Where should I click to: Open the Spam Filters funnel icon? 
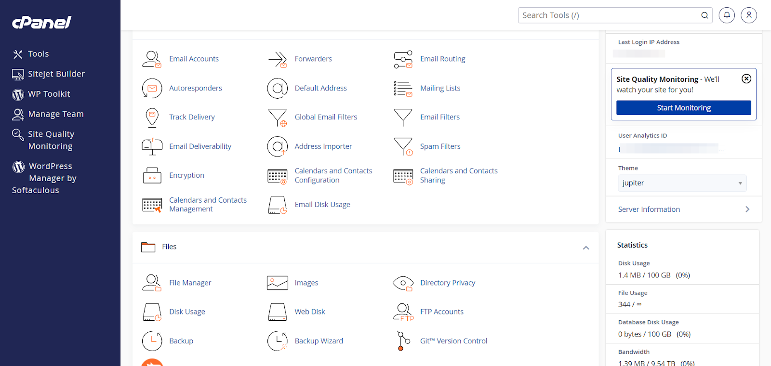coord(403,146)
